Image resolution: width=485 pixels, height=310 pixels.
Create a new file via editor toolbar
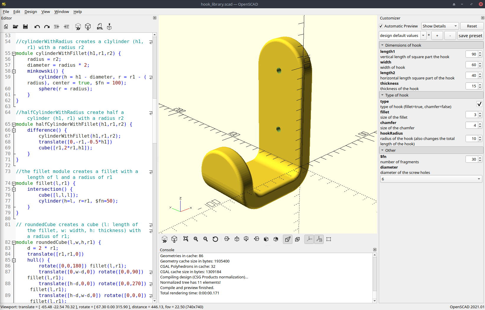coord(6,27)
